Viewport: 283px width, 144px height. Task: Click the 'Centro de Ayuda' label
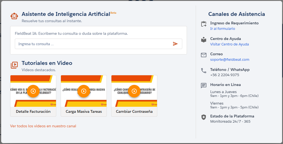tap(225, 39)
